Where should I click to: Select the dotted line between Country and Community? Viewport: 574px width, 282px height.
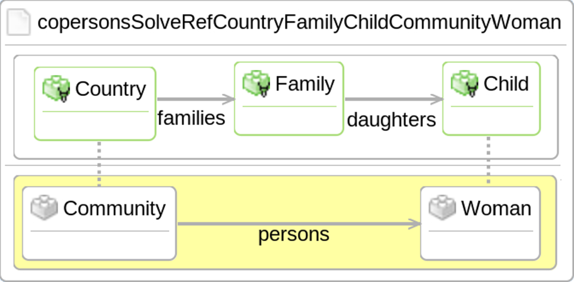(100, 163)
